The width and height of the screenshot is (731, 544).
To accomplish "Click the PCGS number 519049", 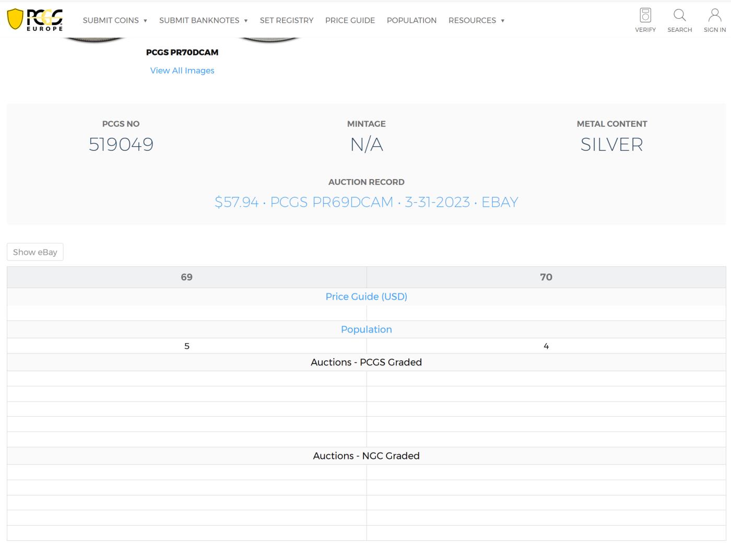I will point(121,145).
